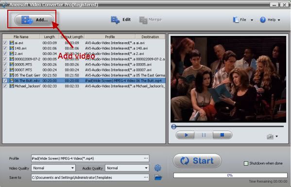
Task: Expand the Video Quality dropdown
Action: [72, 168]
